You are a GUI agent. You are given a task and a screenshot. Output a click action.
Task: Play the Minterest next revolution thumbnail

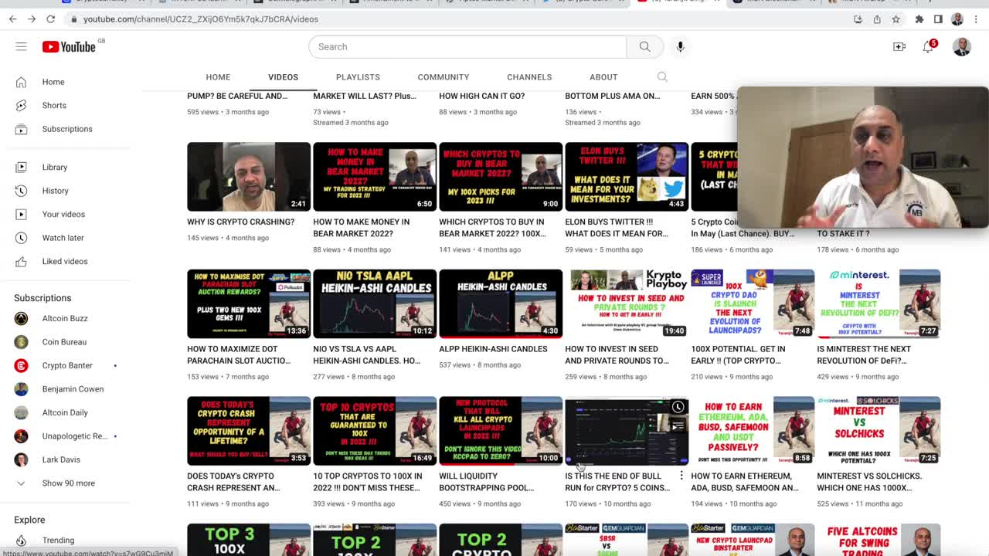tap(879, 303)
